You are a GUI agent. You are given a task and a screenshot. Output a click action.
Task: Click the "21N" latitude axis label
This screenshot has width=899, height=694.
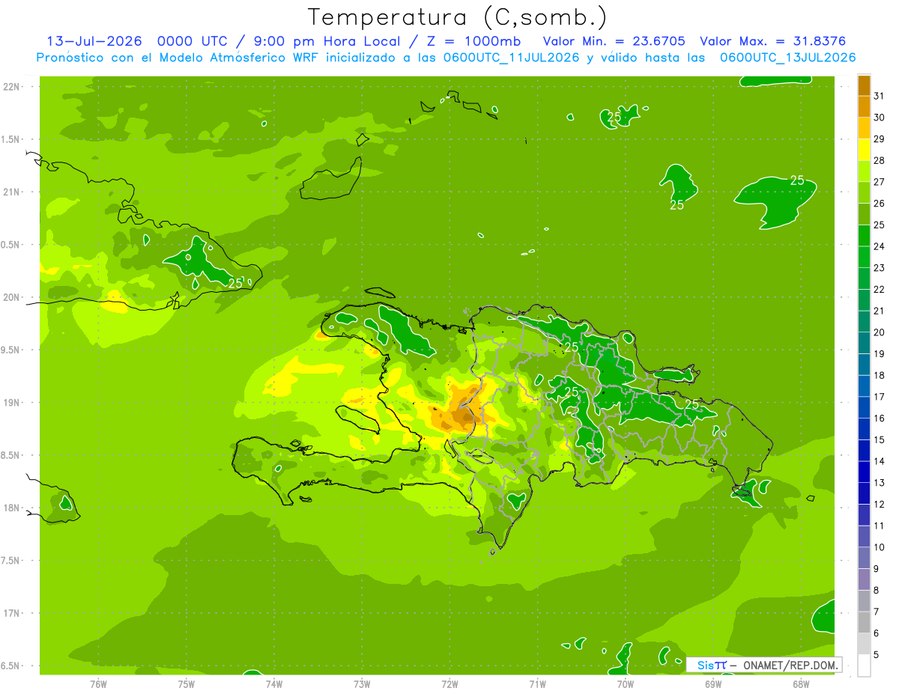pyautogui.click(x=11, y=192)
